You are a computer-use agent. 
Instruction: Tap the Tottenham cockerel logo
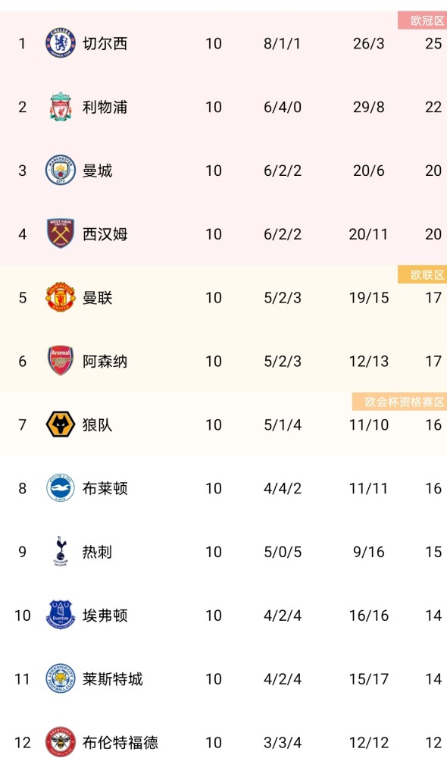[61, 551]
